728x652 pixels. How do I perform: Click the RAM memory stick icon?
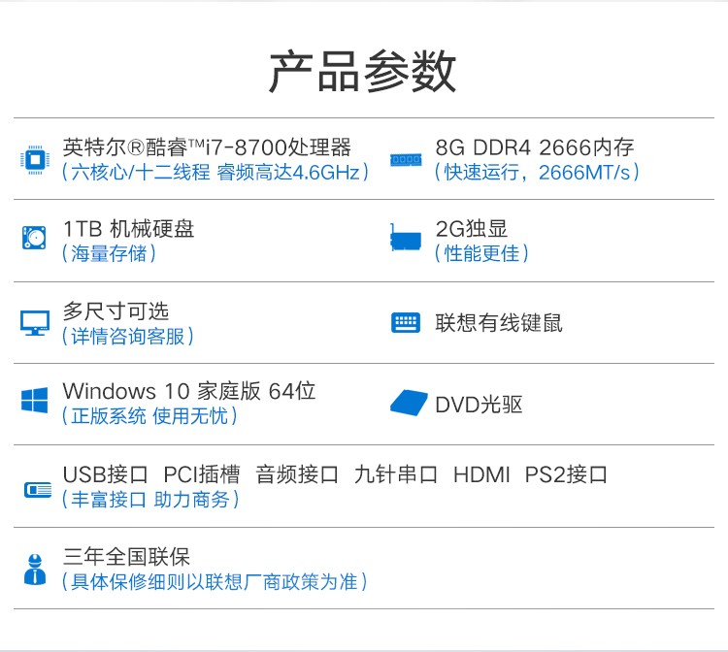406,160
